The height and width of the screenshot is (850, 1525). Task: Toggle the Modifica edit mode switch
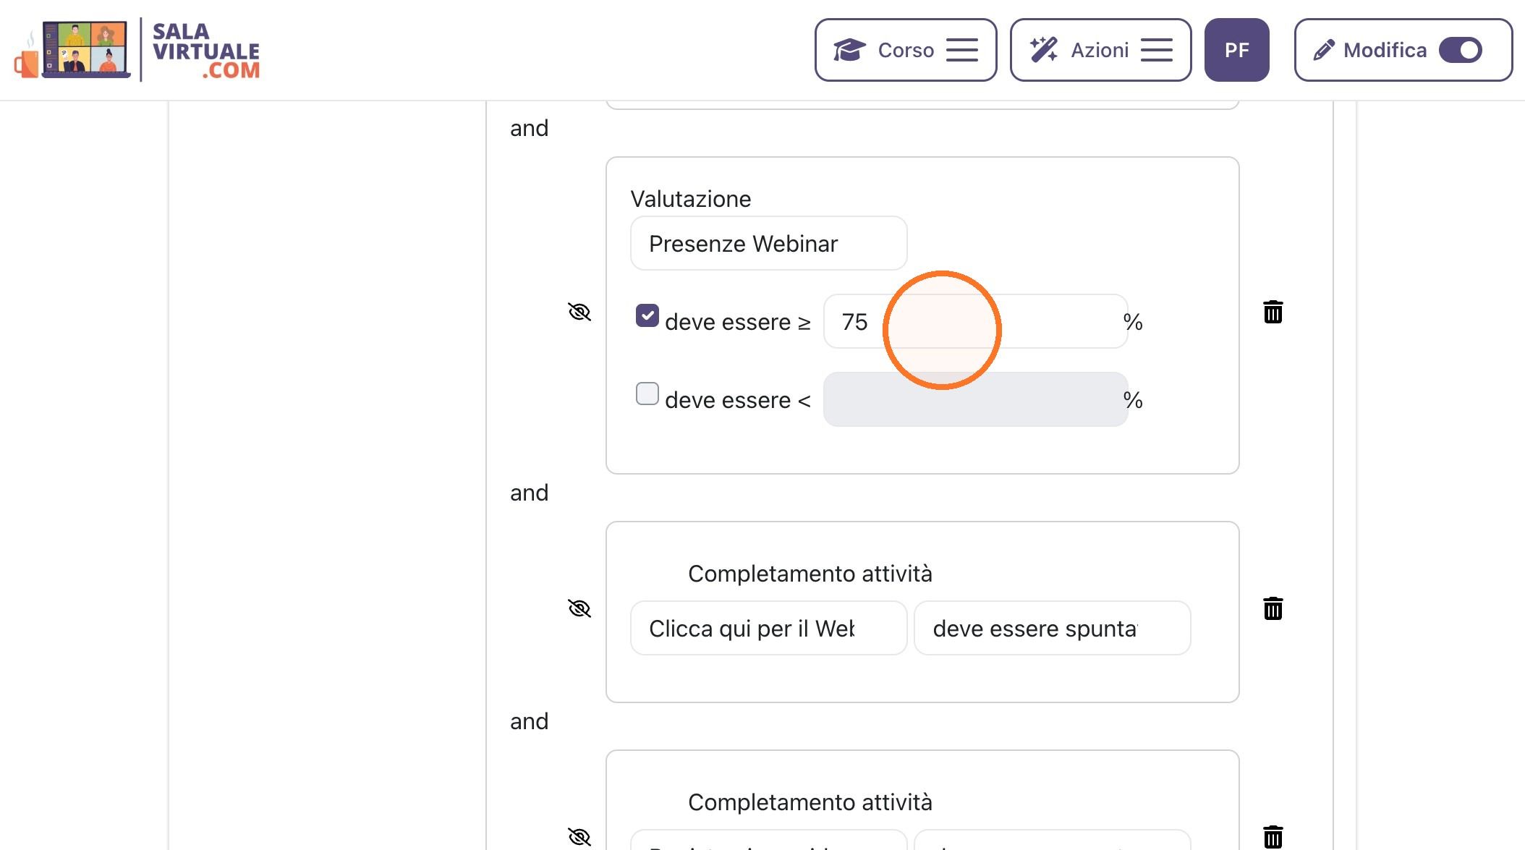pos(1460,50)
